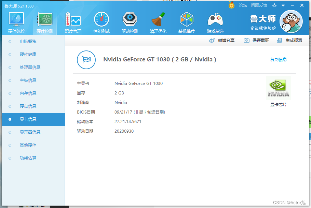Click 主显卡 value Nvidia GeForce GT 1030
The height and width of the screenshot is (208, 311).
point(138,84)
